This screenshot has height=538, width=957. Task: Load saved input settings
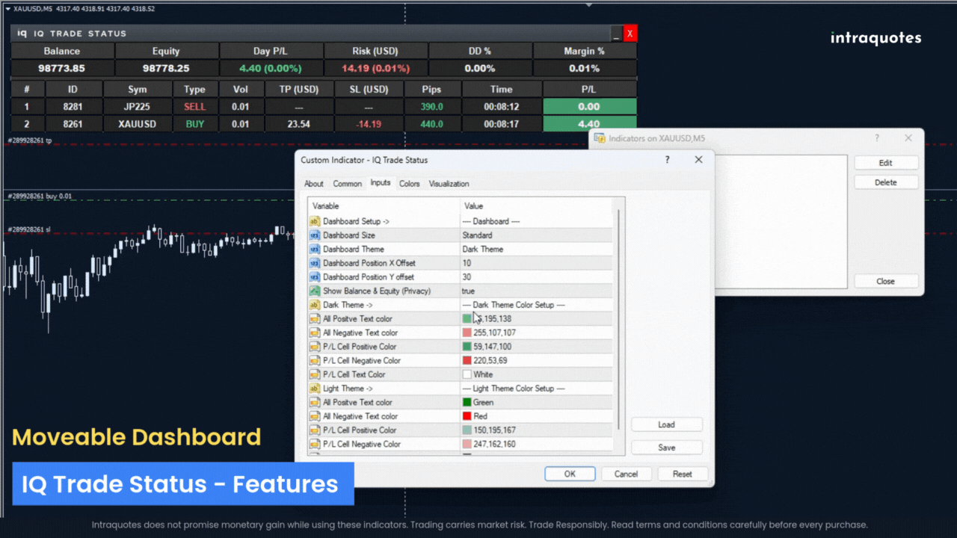click(667, 424)
